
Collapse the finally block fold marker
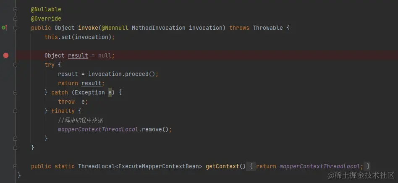click(15, 111)
